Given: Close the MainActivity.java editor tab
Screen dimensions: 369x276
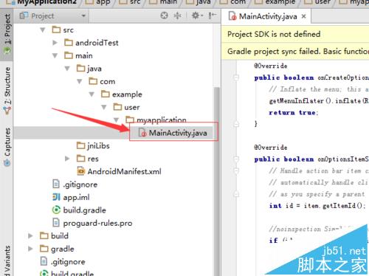Looking at the screenshot, I should pos(304,16).
